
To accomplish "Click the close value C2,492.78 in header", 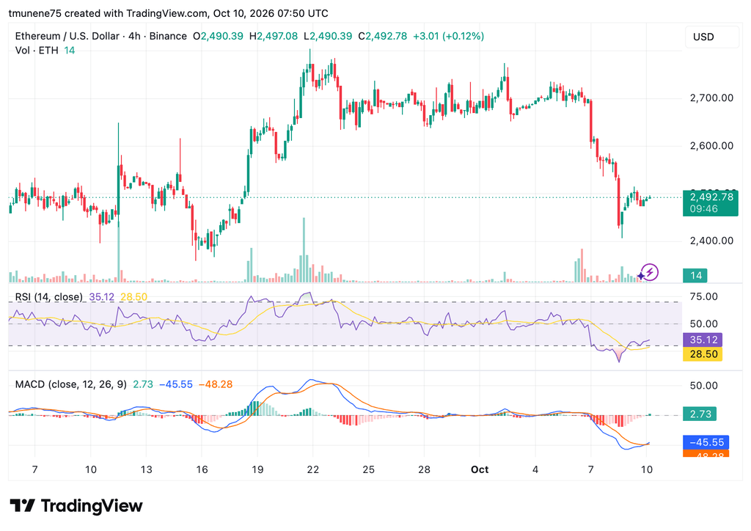I will (x=383, y=37).
